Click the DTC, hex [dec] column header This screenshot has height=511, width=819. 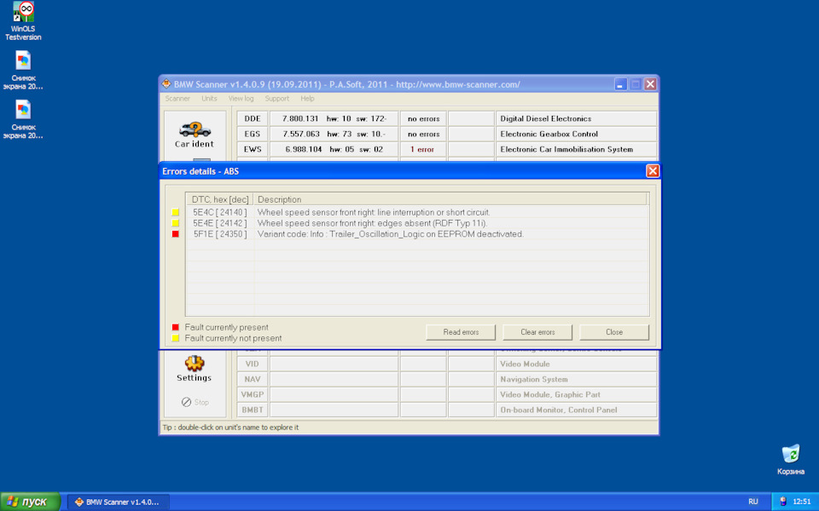[x=220, y=199]
